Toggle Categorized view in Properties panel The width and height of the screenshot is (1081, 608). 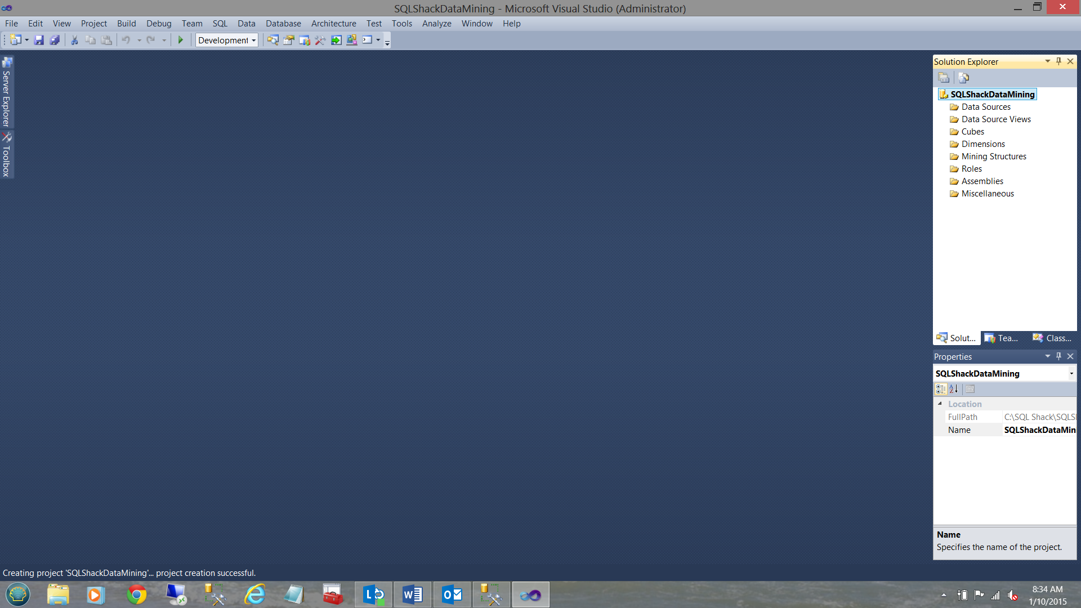(x=941, y=389)
